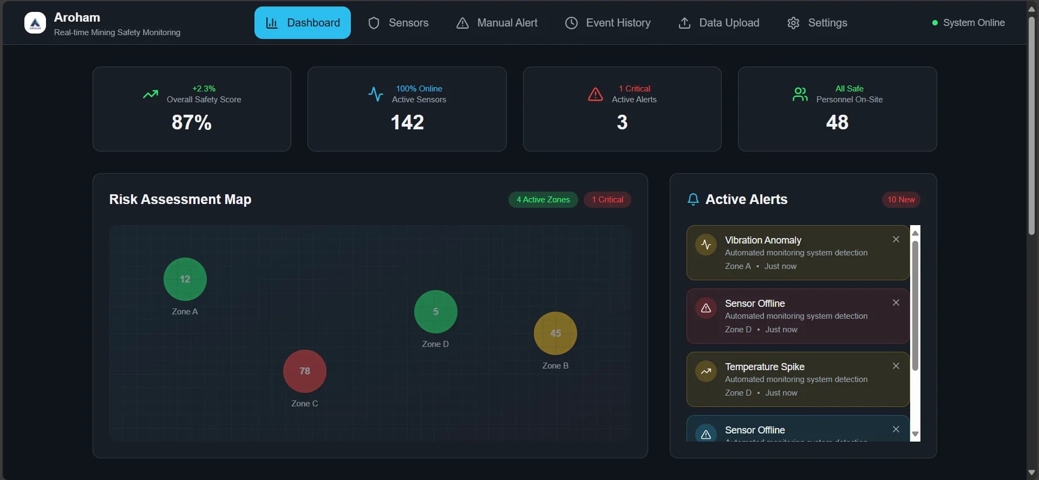The image size is (1039, 480).
Task: Click the page scrollbar down arrow
Action: click(x=1032, y=472)
